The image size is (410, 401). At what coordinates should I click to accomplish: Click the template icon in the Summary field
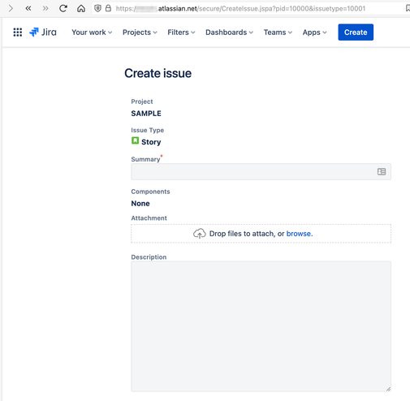[x=382, y=171]
